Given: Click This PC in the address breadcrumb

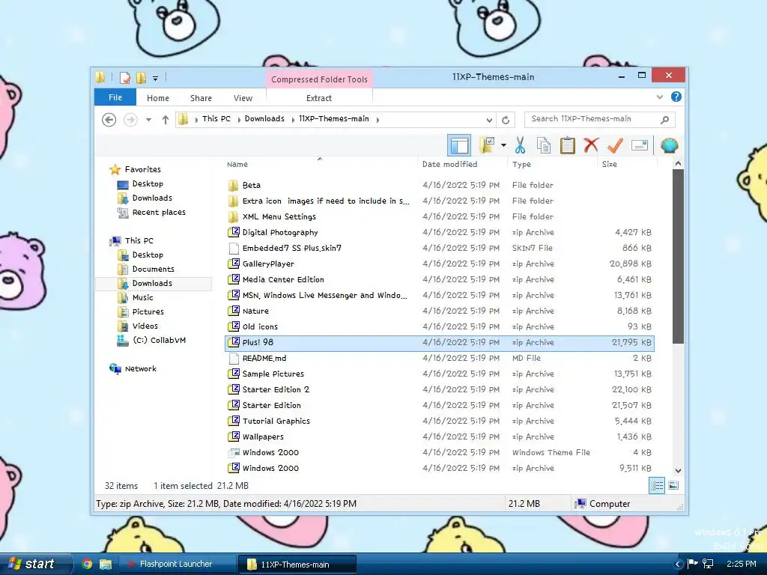Looking at the screenshot, I should [216, 119].
